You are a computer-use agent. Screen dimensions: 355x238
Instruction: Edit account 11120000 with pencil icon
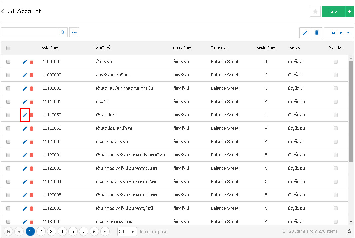[25, 142]
